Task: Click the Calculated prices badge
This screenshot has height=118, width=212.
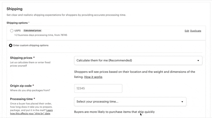Action: [33, 31]
